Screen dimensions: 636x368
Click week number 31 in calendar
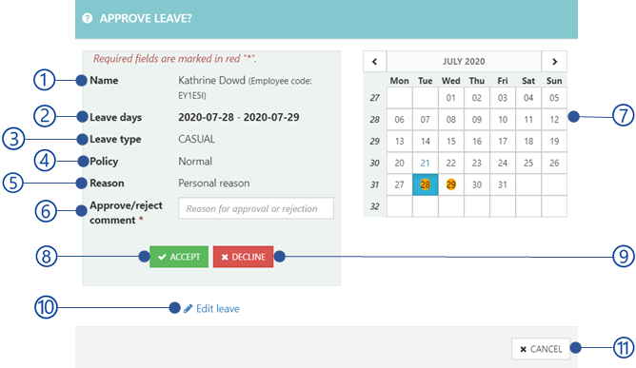(x=374, y=184)
